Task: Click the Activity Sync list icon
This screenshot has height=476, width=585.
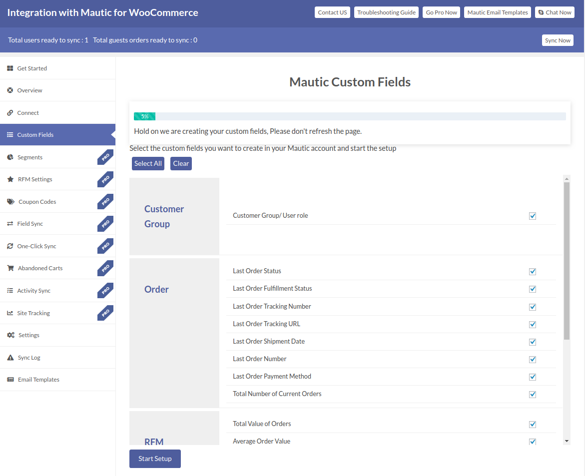Action: [x=10, y=290]
